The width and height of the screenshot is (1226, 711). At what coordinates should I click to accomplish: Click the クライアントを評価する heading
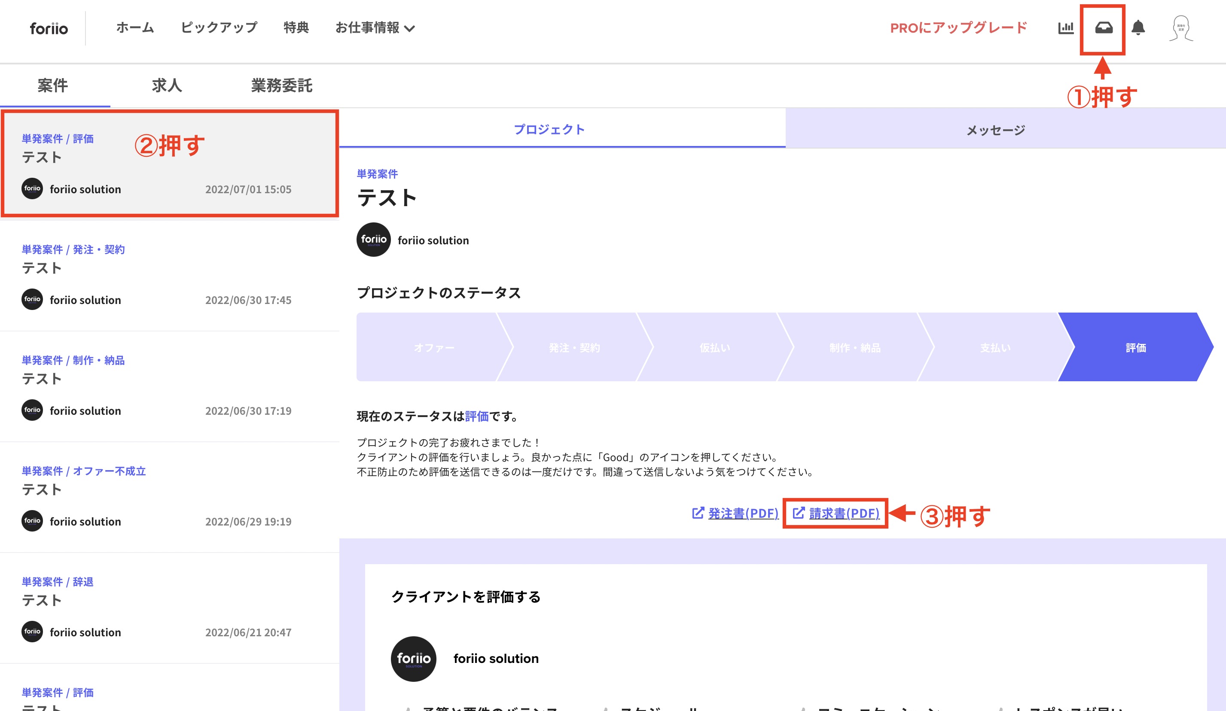[x=466, y=597]
